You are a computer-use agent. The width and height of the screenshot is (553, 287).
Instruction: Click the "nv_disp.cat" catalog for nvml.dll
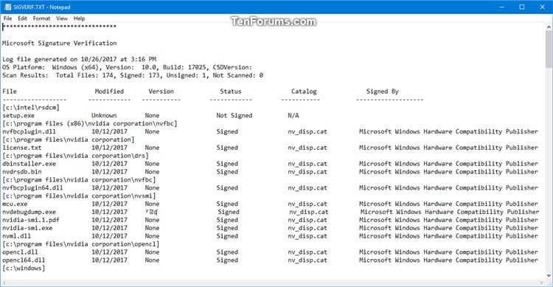307,236
